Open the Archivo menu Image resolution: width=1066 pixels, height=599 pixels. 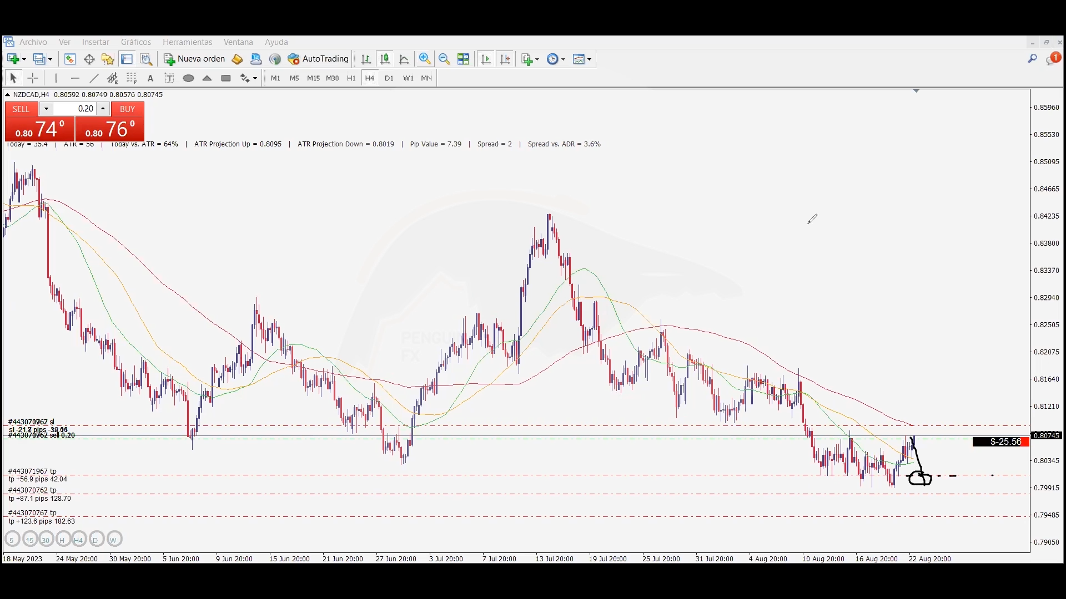pyautogui.click(x=33, y=42)
